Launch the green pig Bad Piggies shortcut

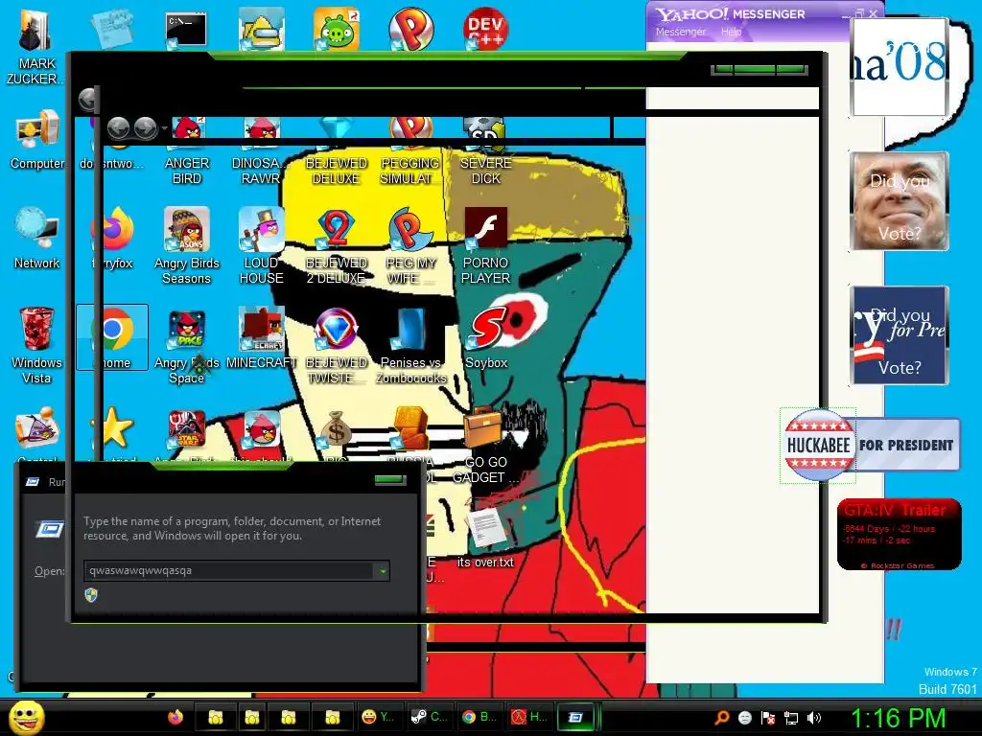pos(337,30)
